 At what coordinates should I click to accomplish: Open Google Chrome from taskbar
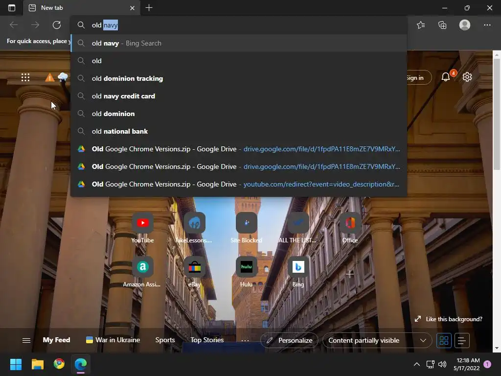point(59,364)
